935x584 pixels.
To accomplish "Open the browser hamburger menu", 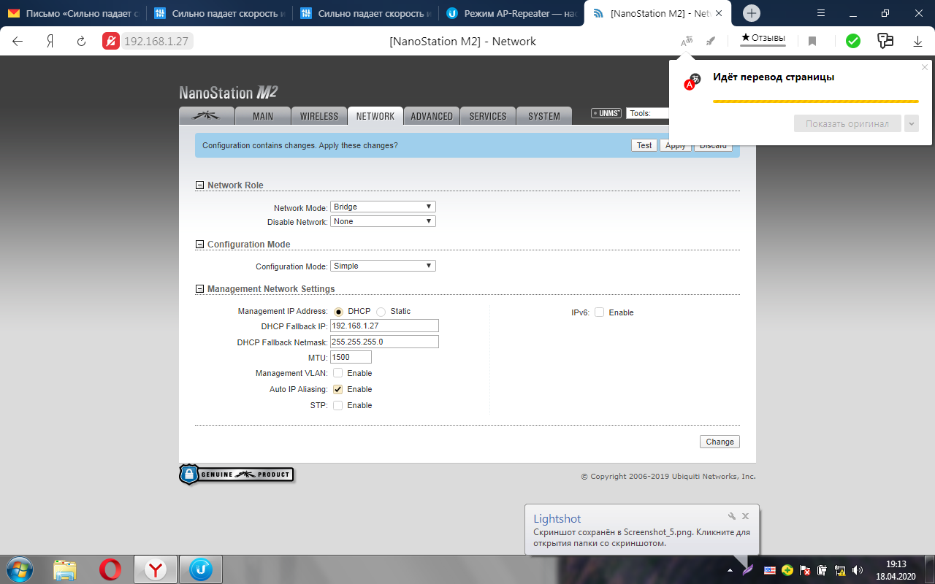I will 821,13.
